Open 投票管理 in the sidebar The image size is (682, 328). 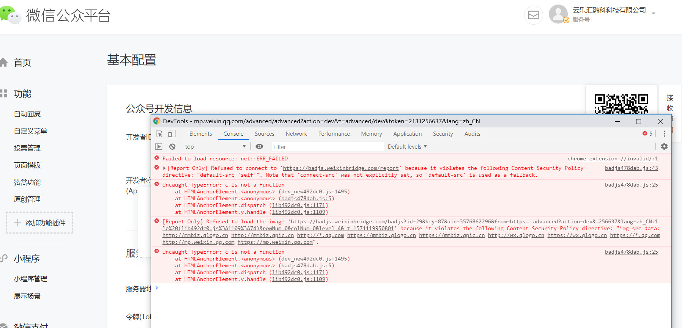tap(27, 148)
